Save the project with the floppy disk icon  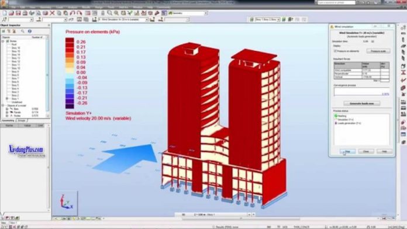(x=18, y=13)
